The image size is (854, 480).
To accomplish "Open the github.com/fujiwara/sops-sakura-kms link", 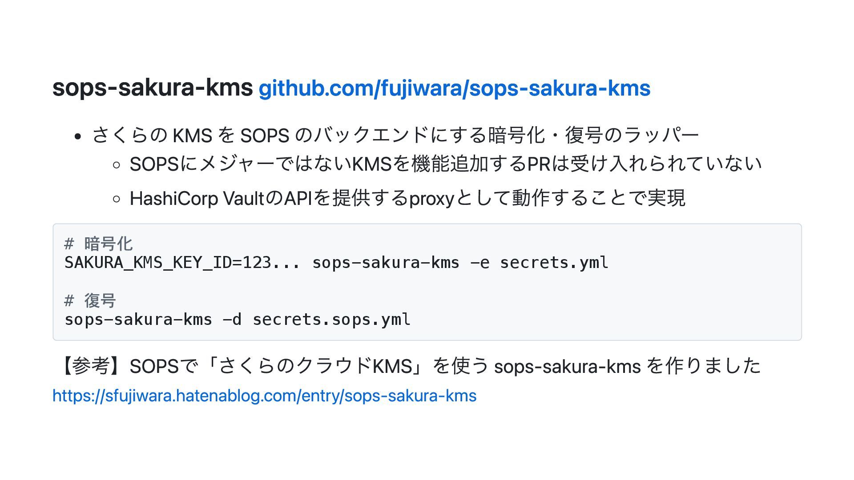I will tap(454, 88).
